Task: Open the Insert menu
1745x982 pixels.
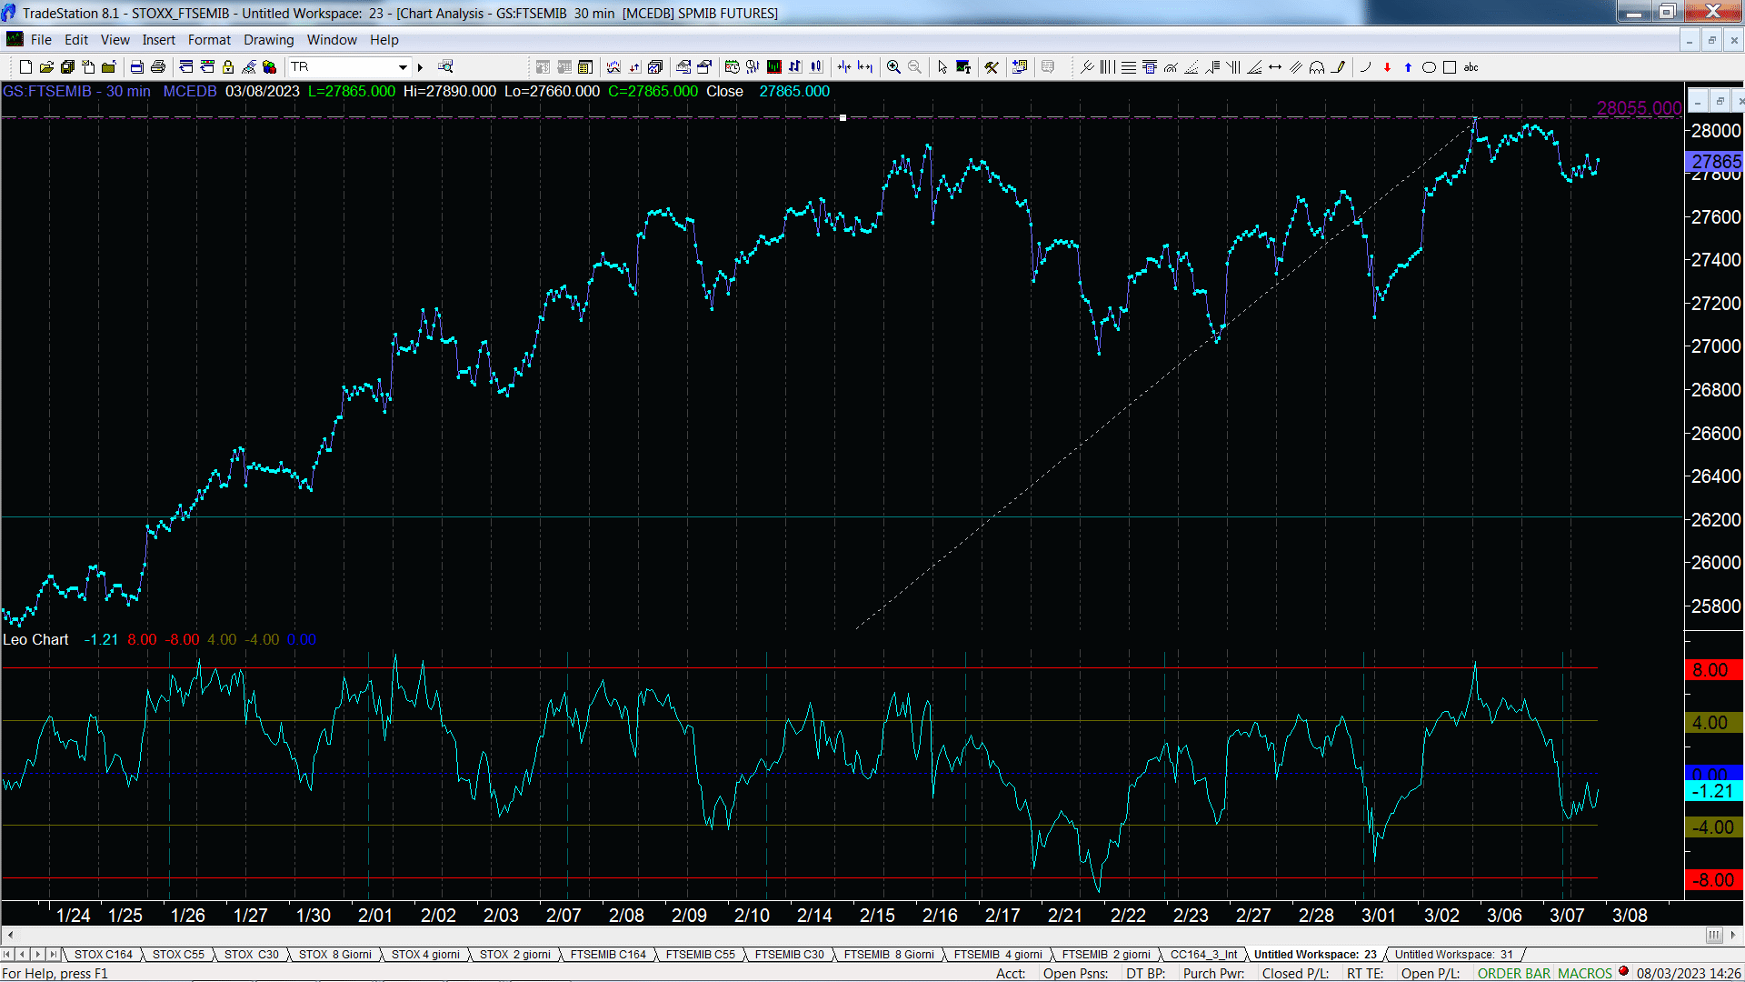Action: point(158,40)
